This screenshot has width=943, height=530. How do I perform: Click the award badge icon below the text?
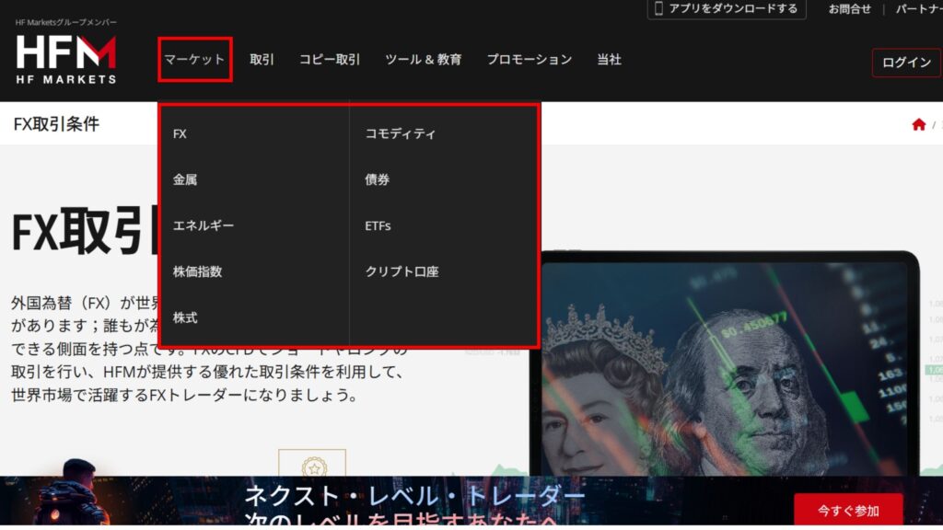pos(312,466)
